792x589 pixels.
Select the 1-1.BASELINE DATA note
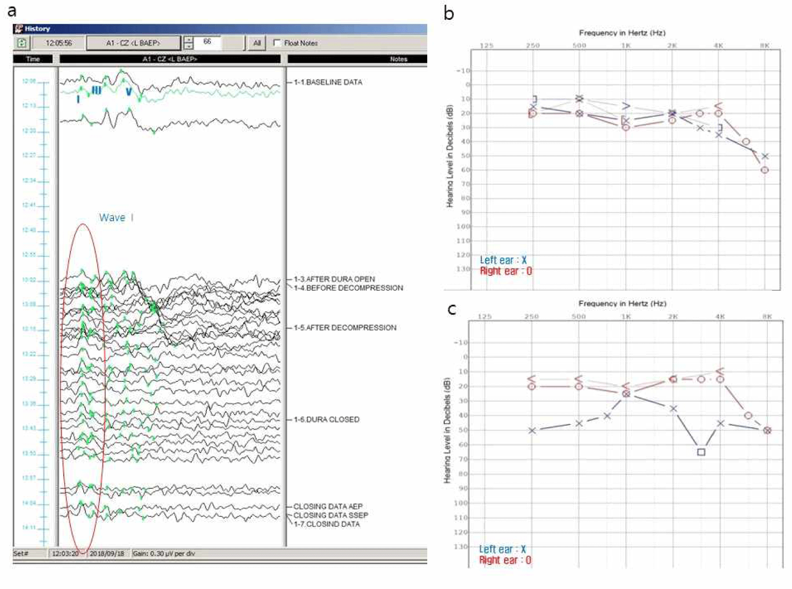(328, 82)
